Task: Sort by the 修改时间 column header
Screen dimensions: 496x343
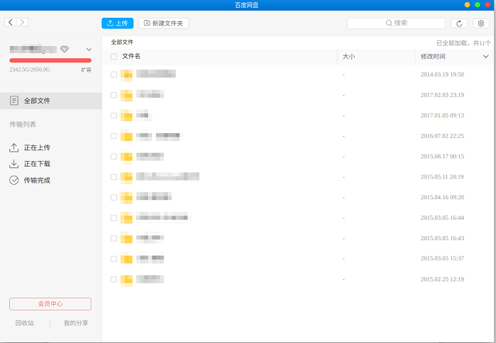Action: 433,56
